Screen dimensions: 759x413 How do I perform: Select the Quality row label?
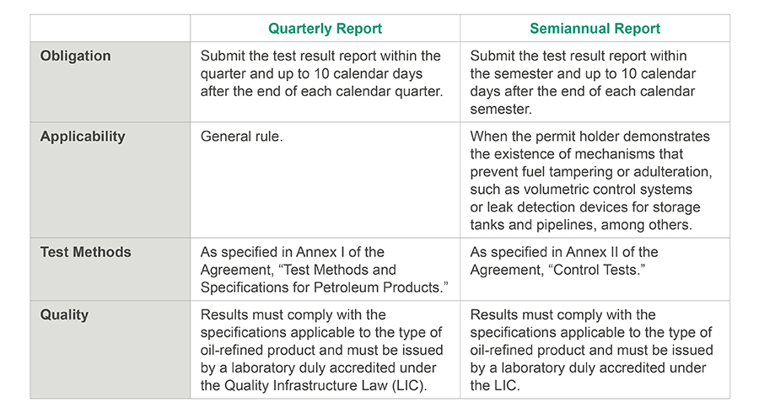[x=64, y=315]
